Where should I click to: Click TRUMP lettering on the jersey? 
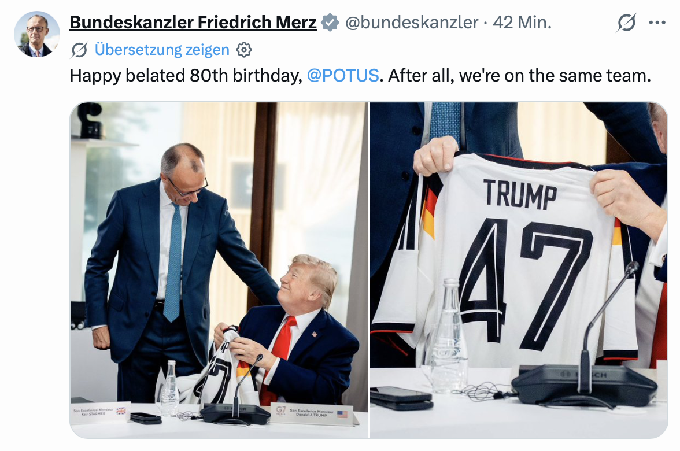(x=520, y=194)
